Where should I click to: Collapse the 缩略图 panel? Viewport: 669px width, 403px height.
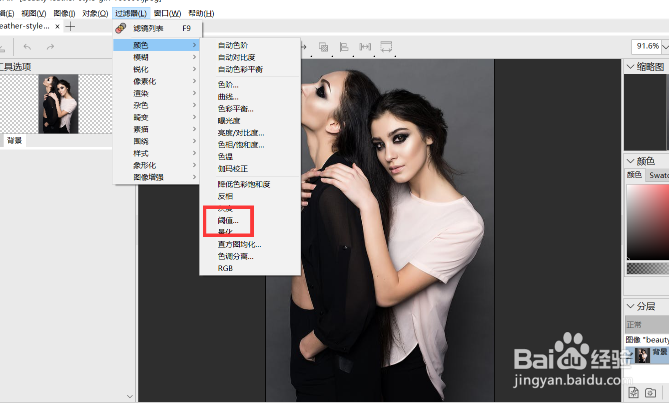coord(630,66)
